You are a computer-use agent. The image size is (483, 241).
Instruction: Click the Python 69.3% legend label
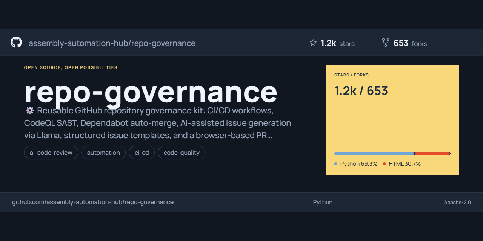pyautogui.click(x=359, y=164)
